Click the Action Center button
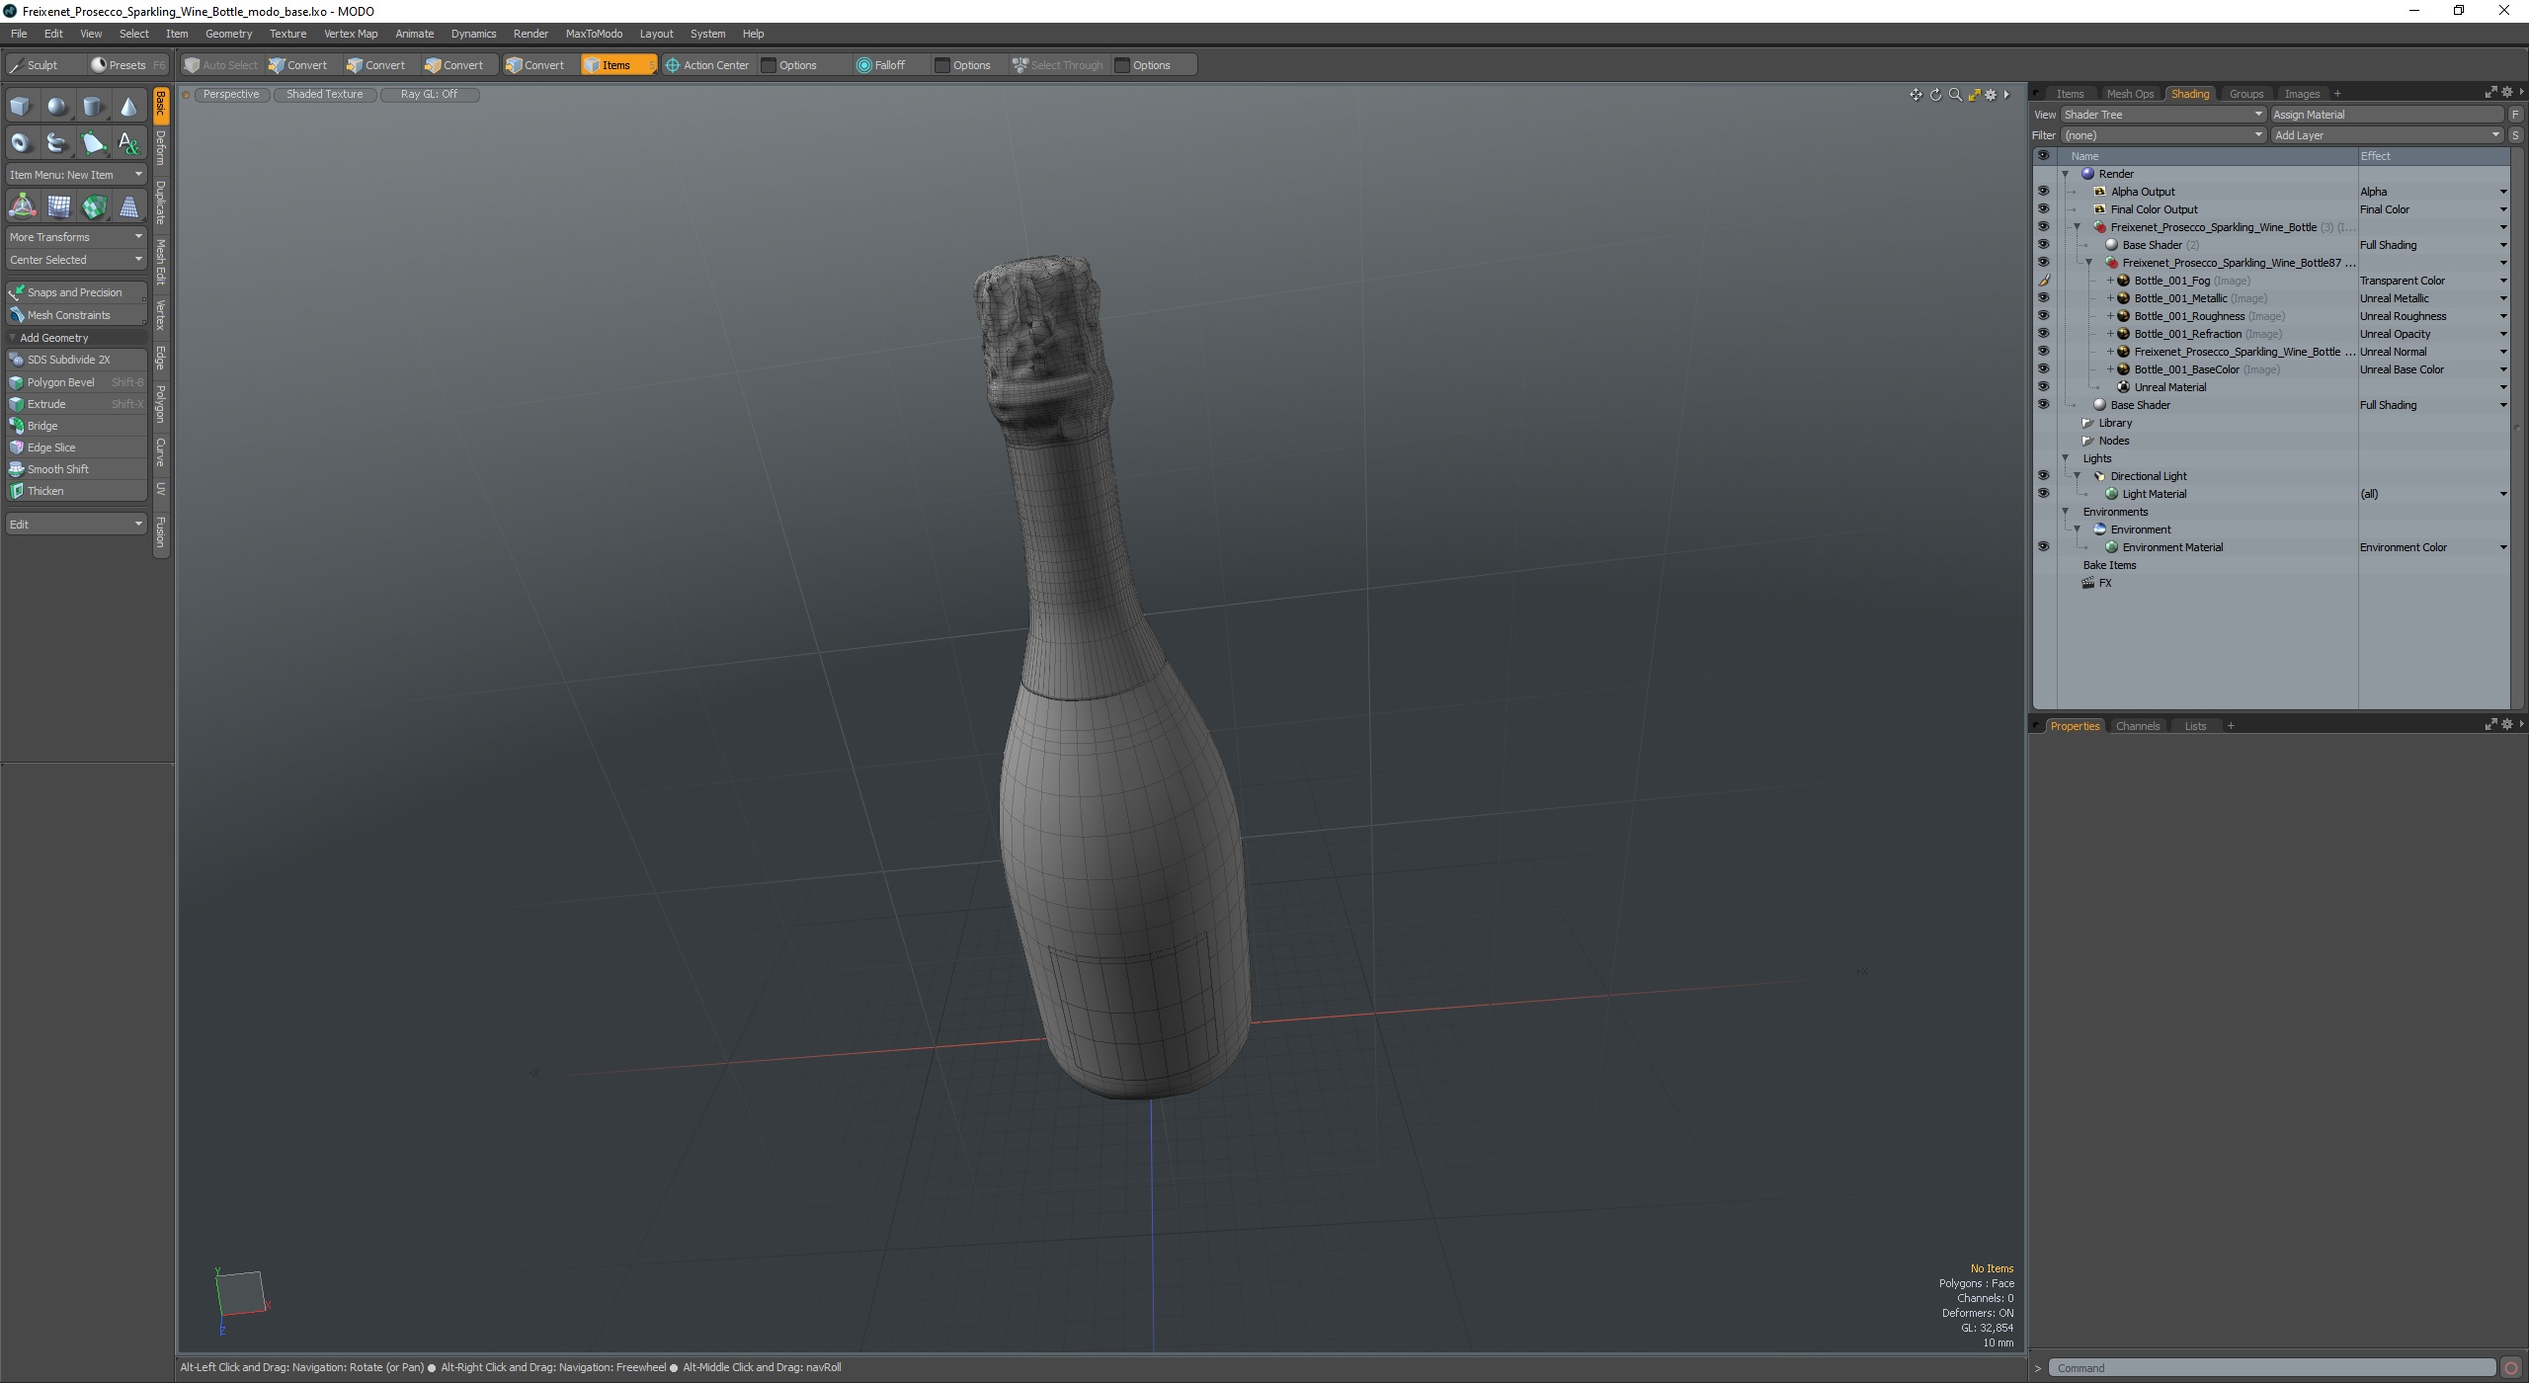 click(x=707, y=65)
